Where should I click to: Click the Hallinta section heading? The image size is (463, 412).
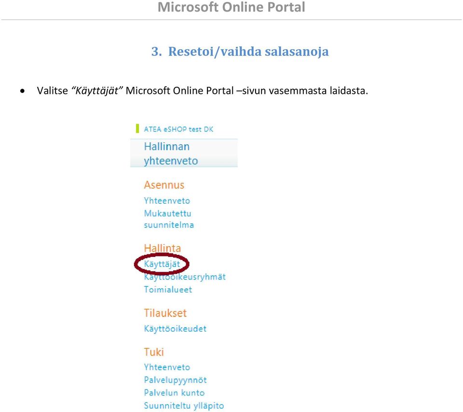163,248
